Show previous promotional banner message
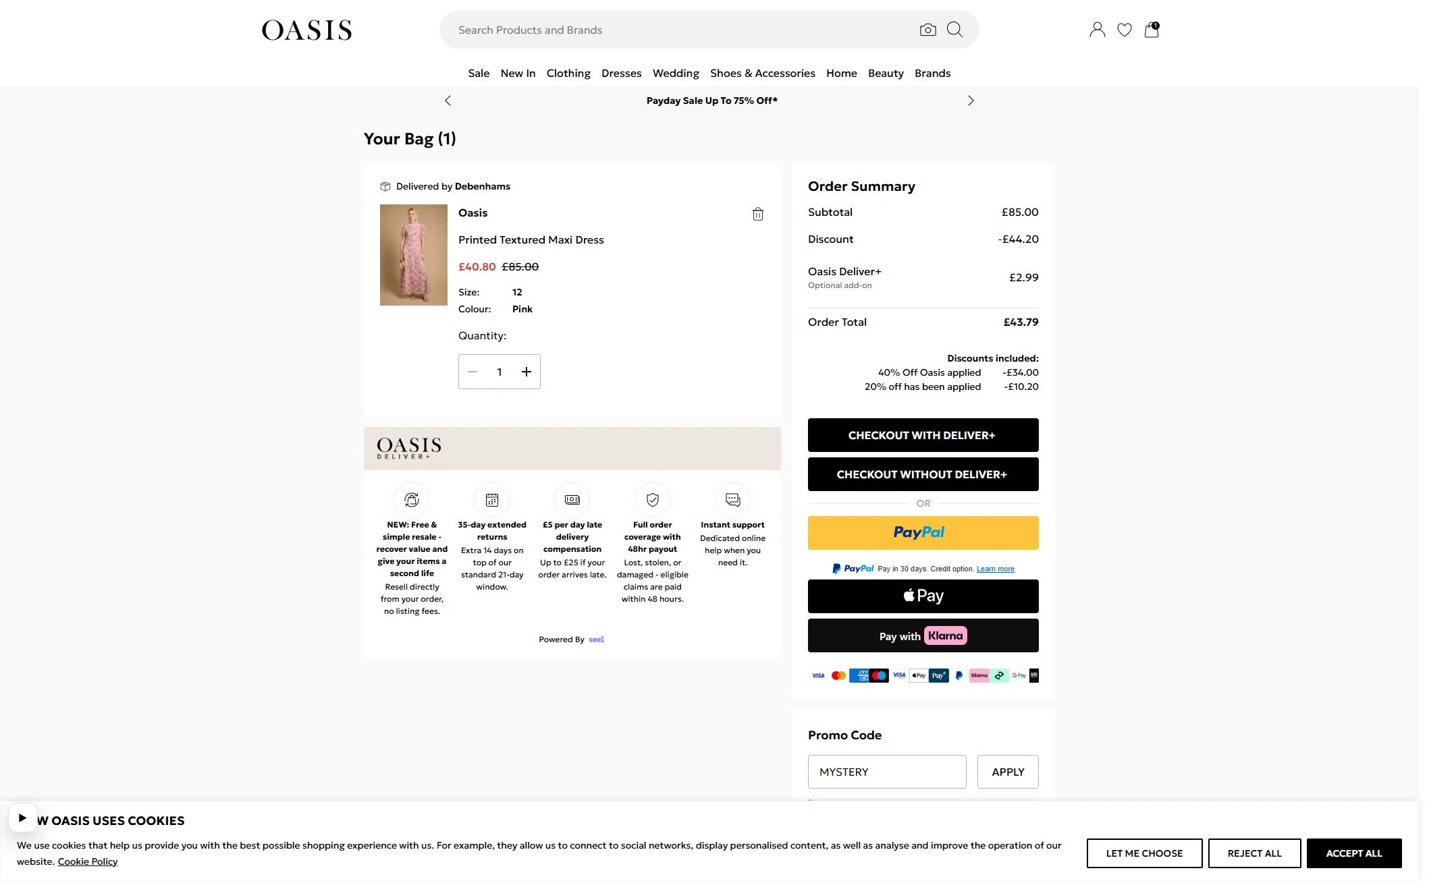Image resolution: width=1429 pixels, height=881 pixels. point(448,101)
